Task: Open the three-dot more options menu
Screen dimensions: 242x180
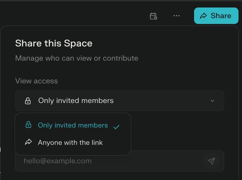Action: (x=176, y=16)
